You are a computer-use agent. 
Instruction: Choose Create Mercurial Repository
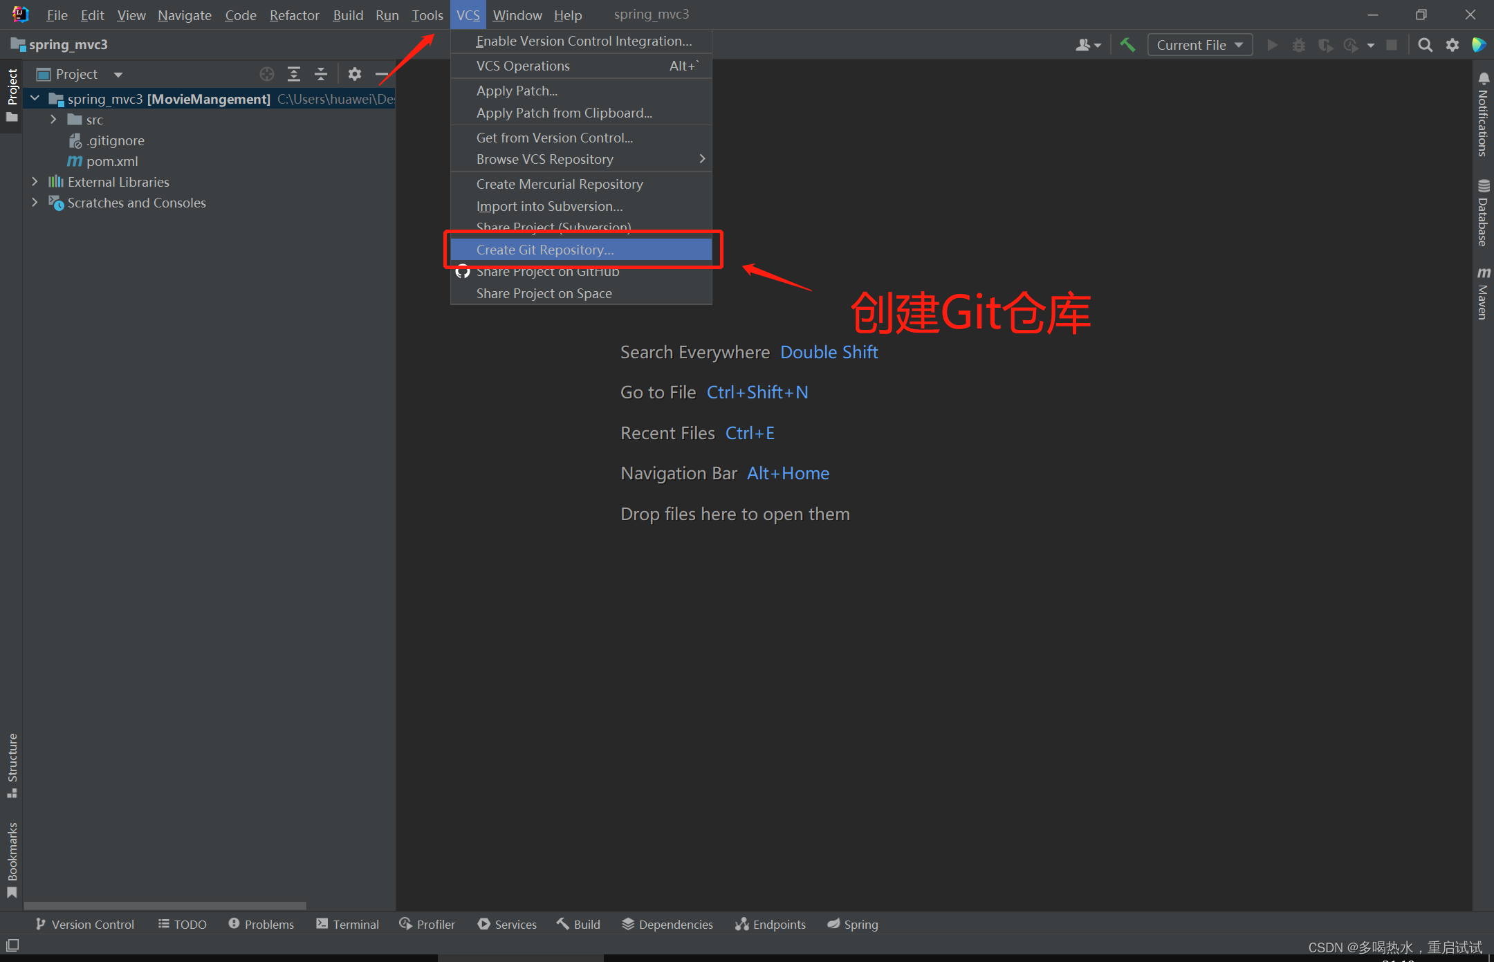(x=581, y=184)
